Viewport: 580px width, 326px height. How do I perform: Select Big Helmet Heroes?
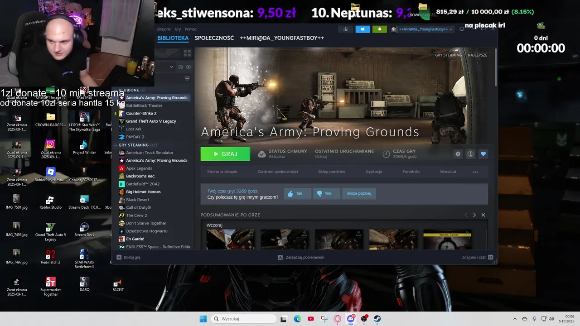point(143,192)
